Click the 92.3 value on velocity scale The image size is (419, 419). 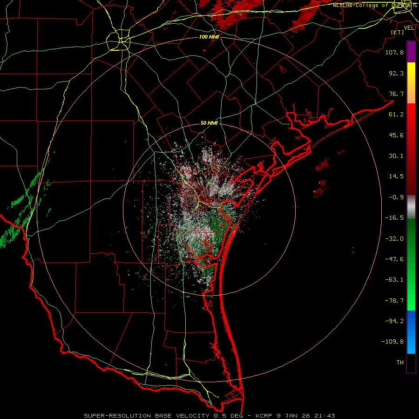pyautogui.click(x=396, y=73)
